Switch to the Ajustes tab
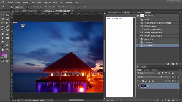The height and width of the screenshot is (102, 182). (x=140, y=12)
